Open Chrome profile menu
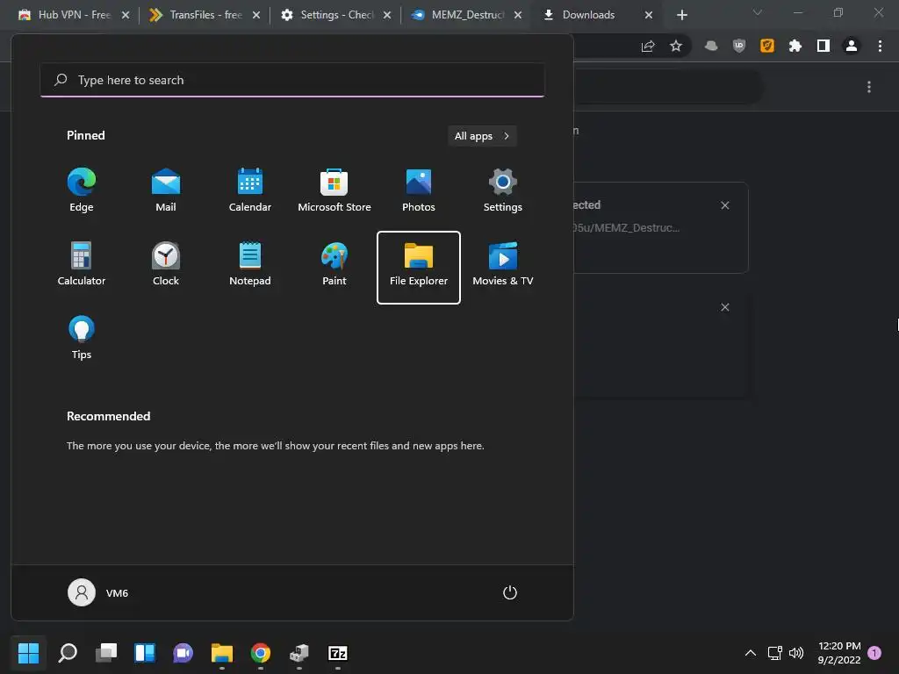This screenshot has width=899, height=674. [852, 46]
